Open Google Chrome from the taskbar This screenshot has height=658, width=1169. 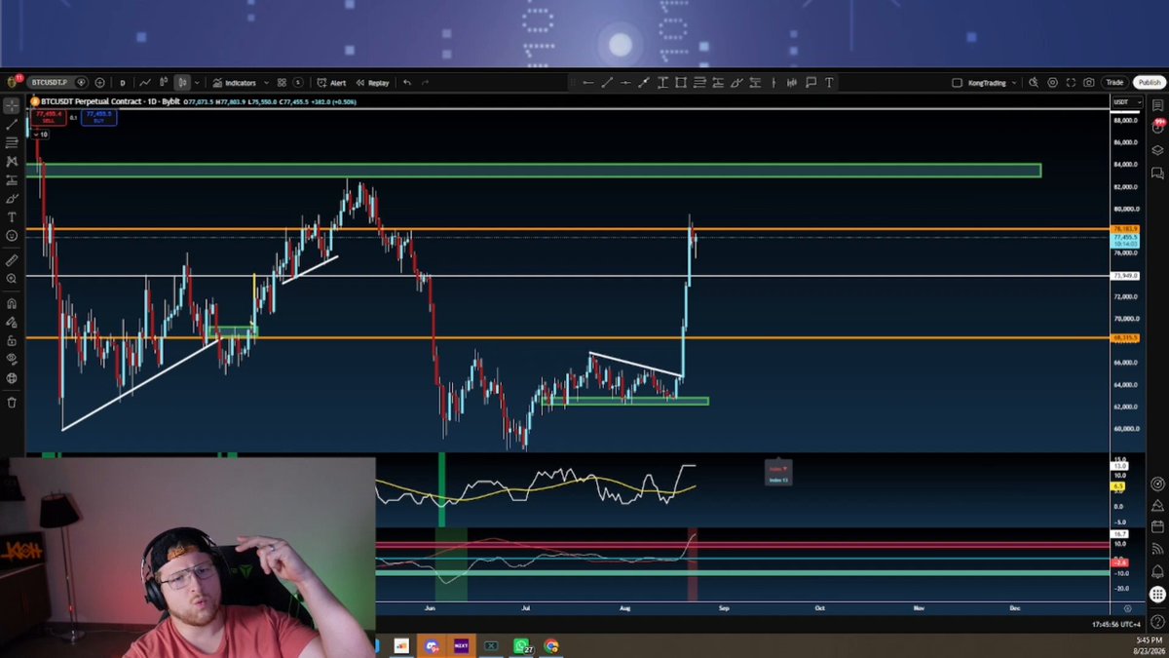551,645
